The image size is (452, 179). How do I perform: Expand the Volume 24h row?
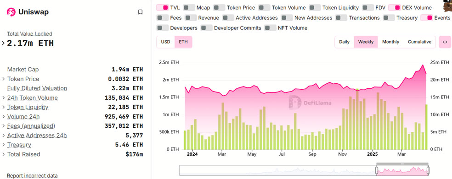[x=4, y=117]
